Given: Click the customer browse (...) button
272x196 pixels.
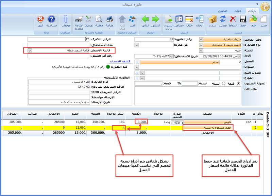Looking at the screenshot, I should point(137,62).
